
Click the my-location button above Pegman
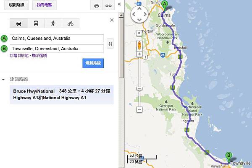tap(139, 33)
